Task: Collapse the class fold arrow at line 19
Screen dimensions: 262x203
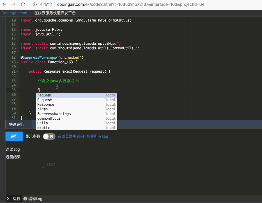Action: pos(17,62)
